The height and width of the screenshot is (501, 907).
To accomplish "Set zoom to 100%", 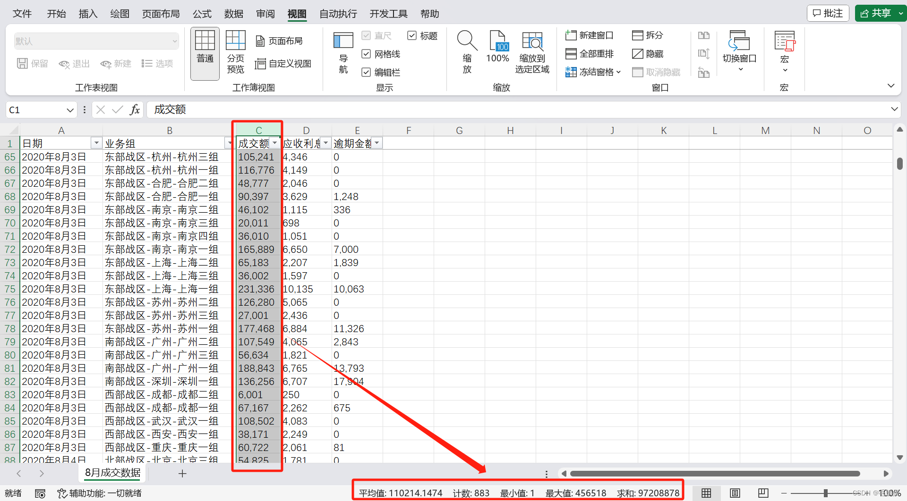I will (498, 47).
